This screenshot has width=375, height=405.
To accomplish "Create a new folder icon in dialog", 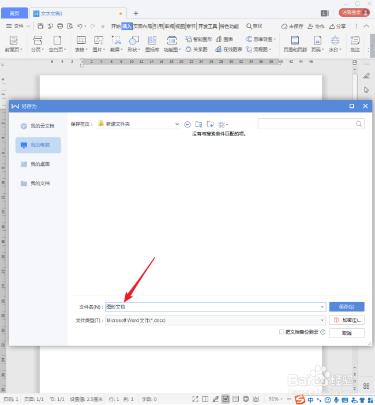I will coord(210,124).
